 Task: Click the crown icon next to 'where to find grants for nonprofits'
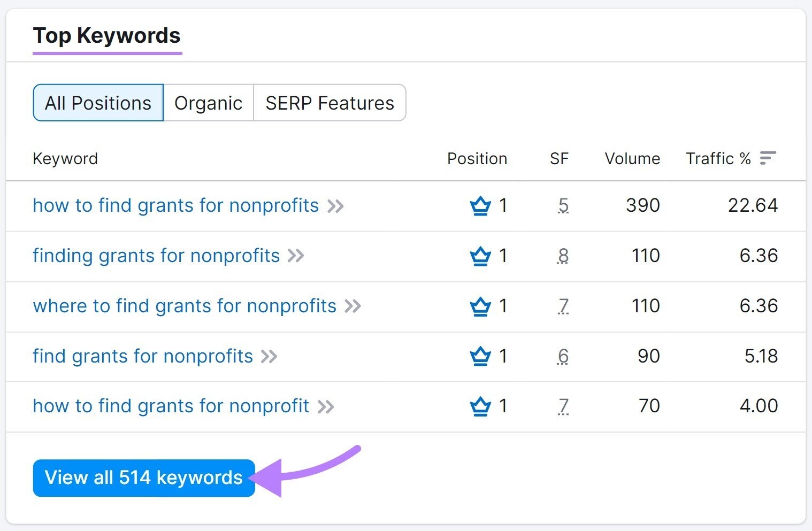click(x=480, y=306)
